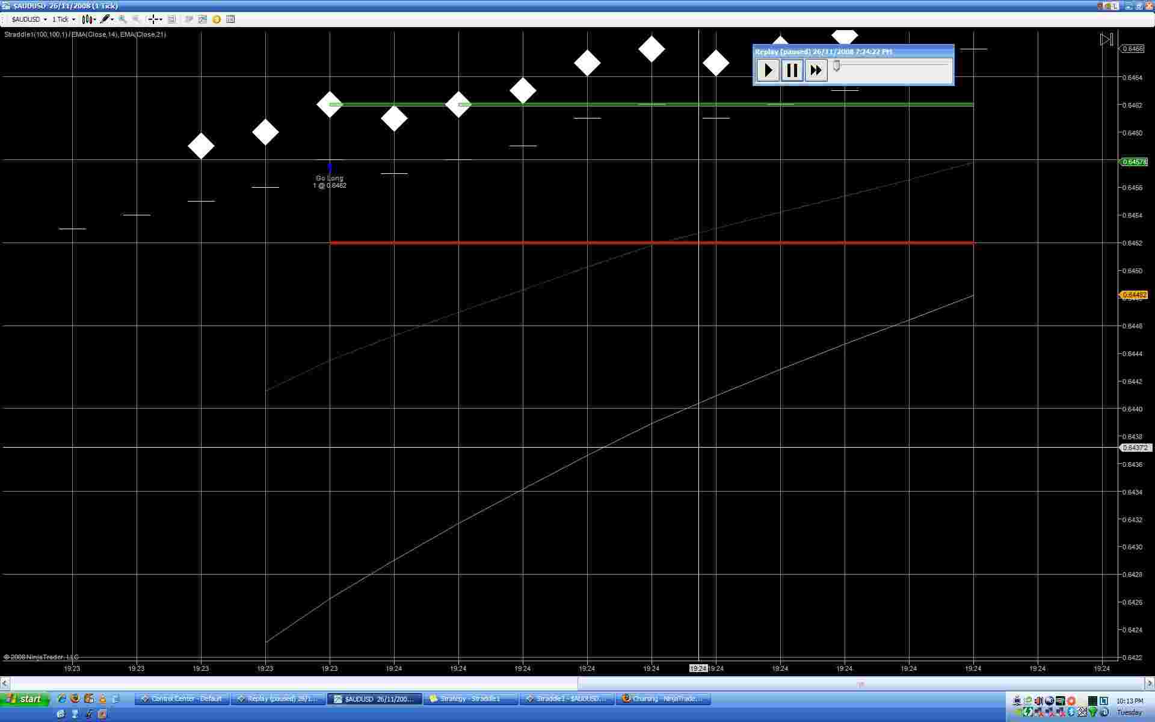Click the horizontal scrollbar left arrow
Screen dimensions: 1155x722
[x=5, y=683]
